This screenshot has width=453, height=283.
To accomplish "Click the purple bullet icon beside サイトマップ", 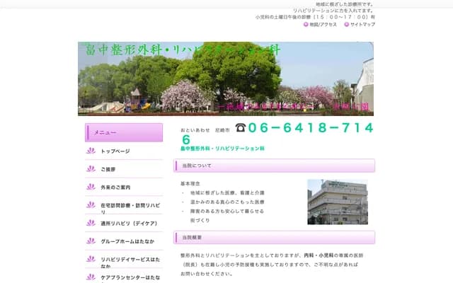I will pos(346,25).
